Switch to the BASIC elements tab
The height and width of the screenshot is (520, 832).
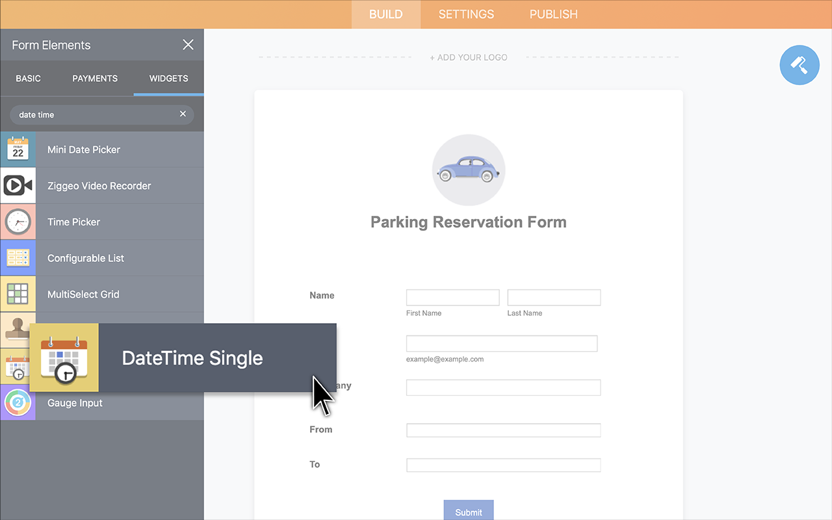click(28, 78)
